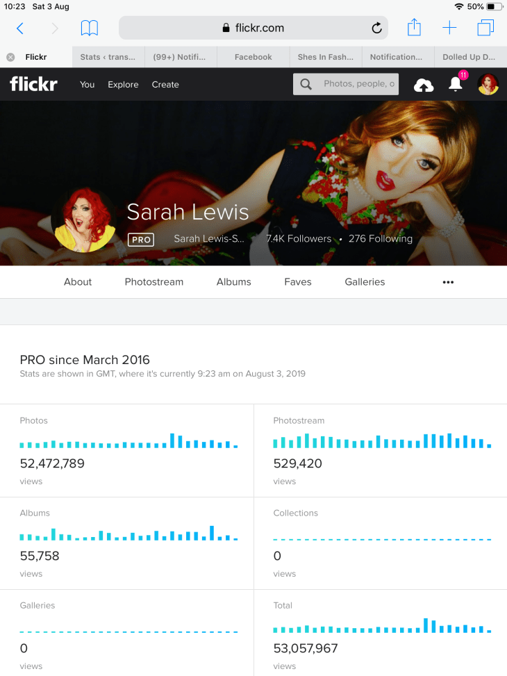
Task: Open Safari bookmarks book icon
Action: tap(90, 28)
